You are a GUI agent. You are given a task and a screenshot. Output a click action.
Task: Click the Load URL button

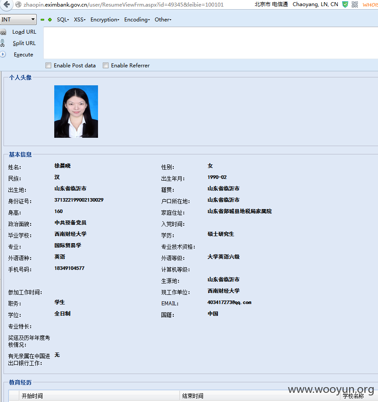pos(24,32)
